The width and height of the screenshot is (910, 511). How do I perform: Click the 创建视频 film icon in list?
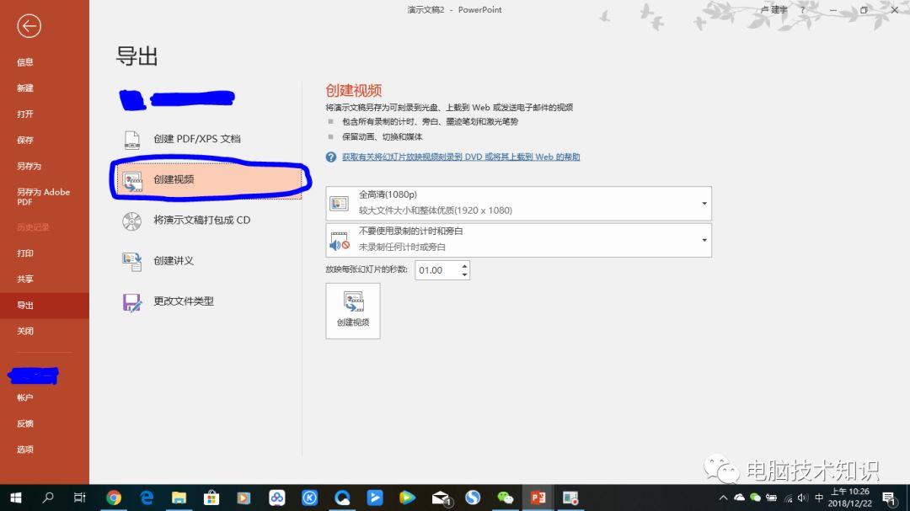(x=132, y=181)
